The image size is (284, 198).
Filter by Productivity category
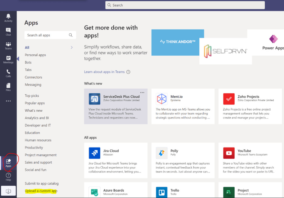[34, 148]
